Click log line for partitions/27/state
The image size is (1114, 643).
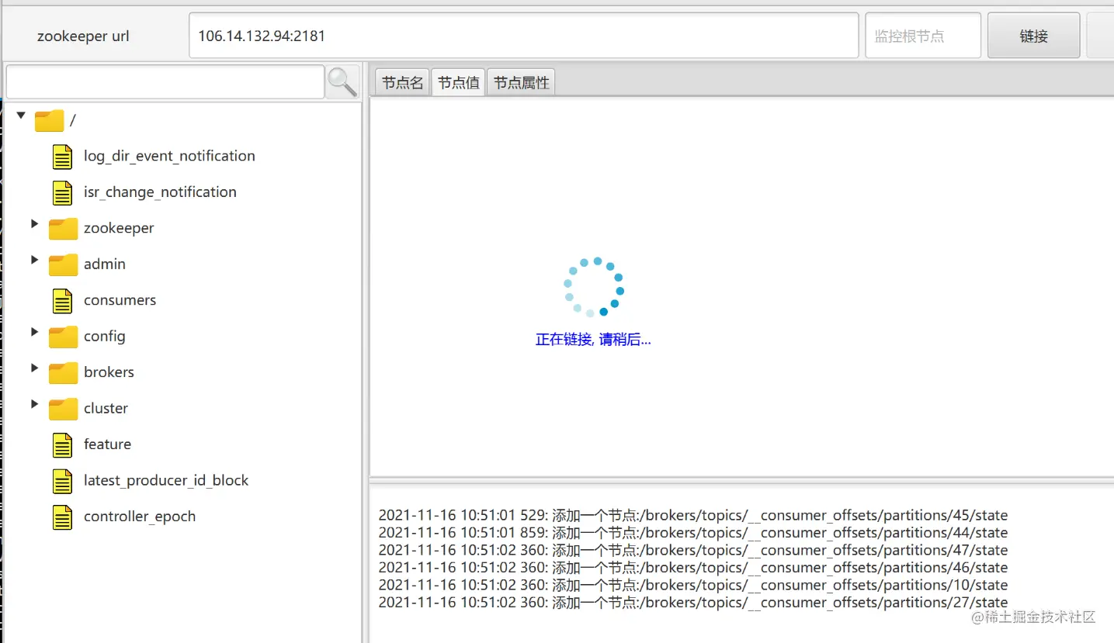point(693,603)
